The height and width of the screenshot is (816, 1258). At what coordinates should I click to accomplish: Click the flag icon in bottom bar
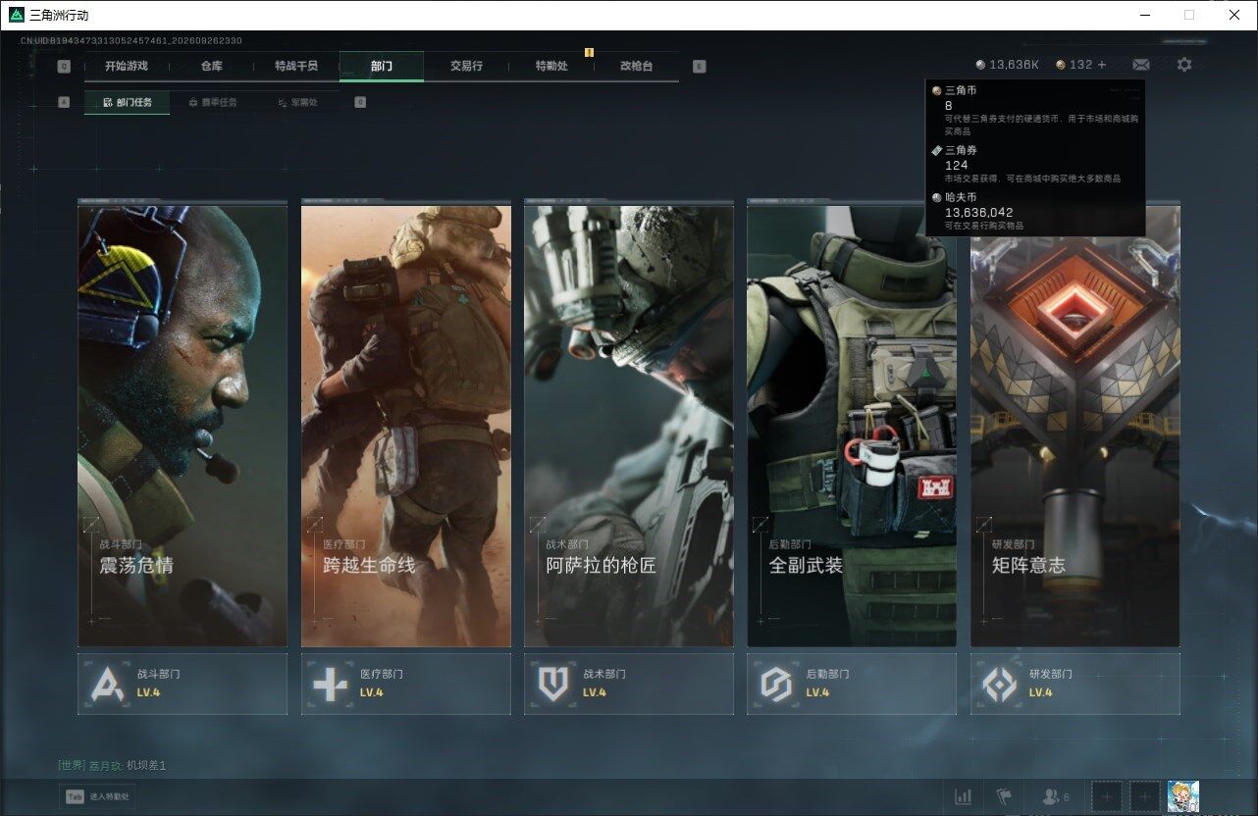(x=1003, y=796)
